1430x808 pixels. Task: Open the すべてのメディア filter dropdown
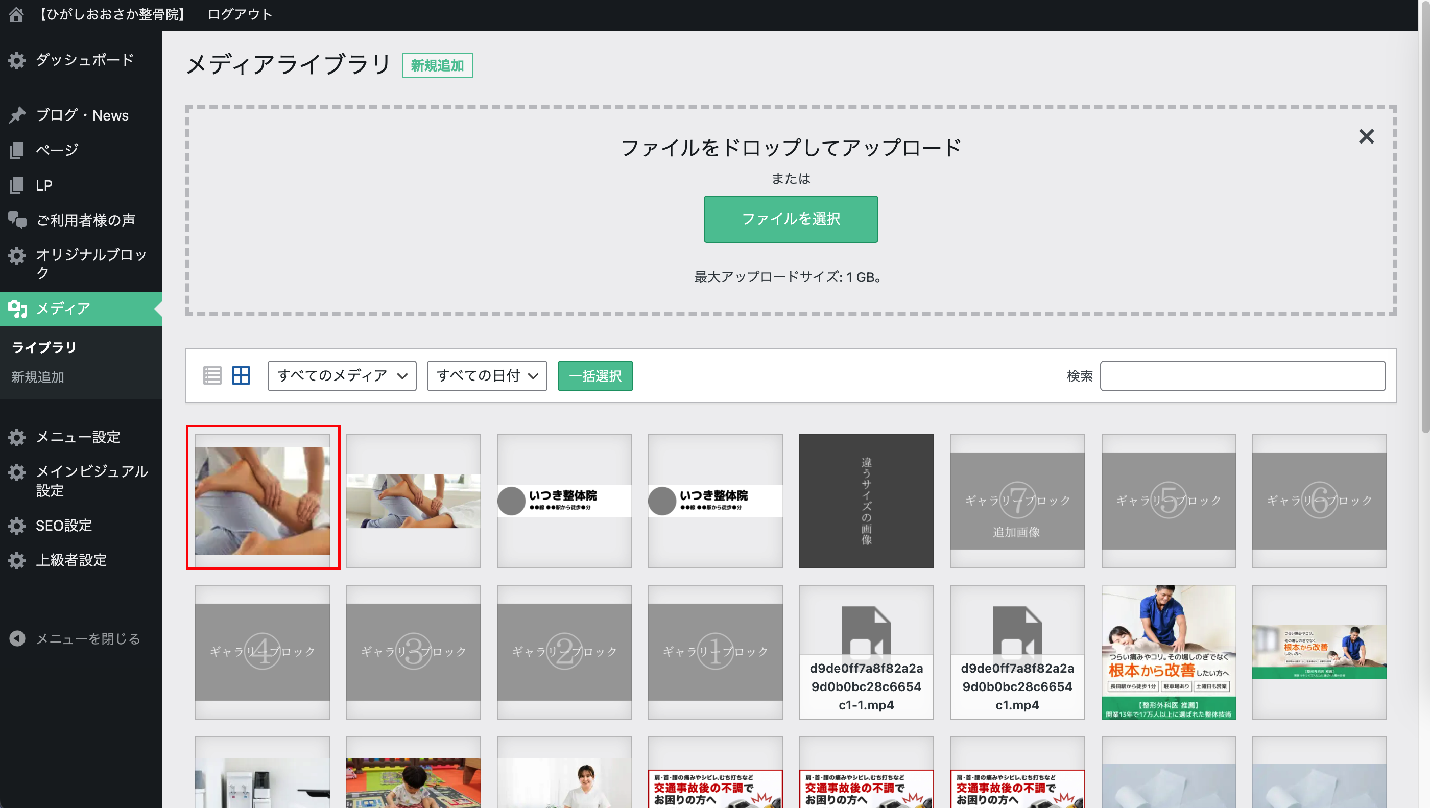342,376
